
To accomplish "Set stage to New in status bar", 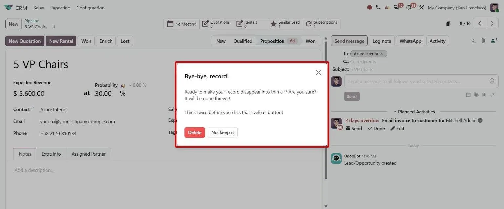I will [221, 41].
